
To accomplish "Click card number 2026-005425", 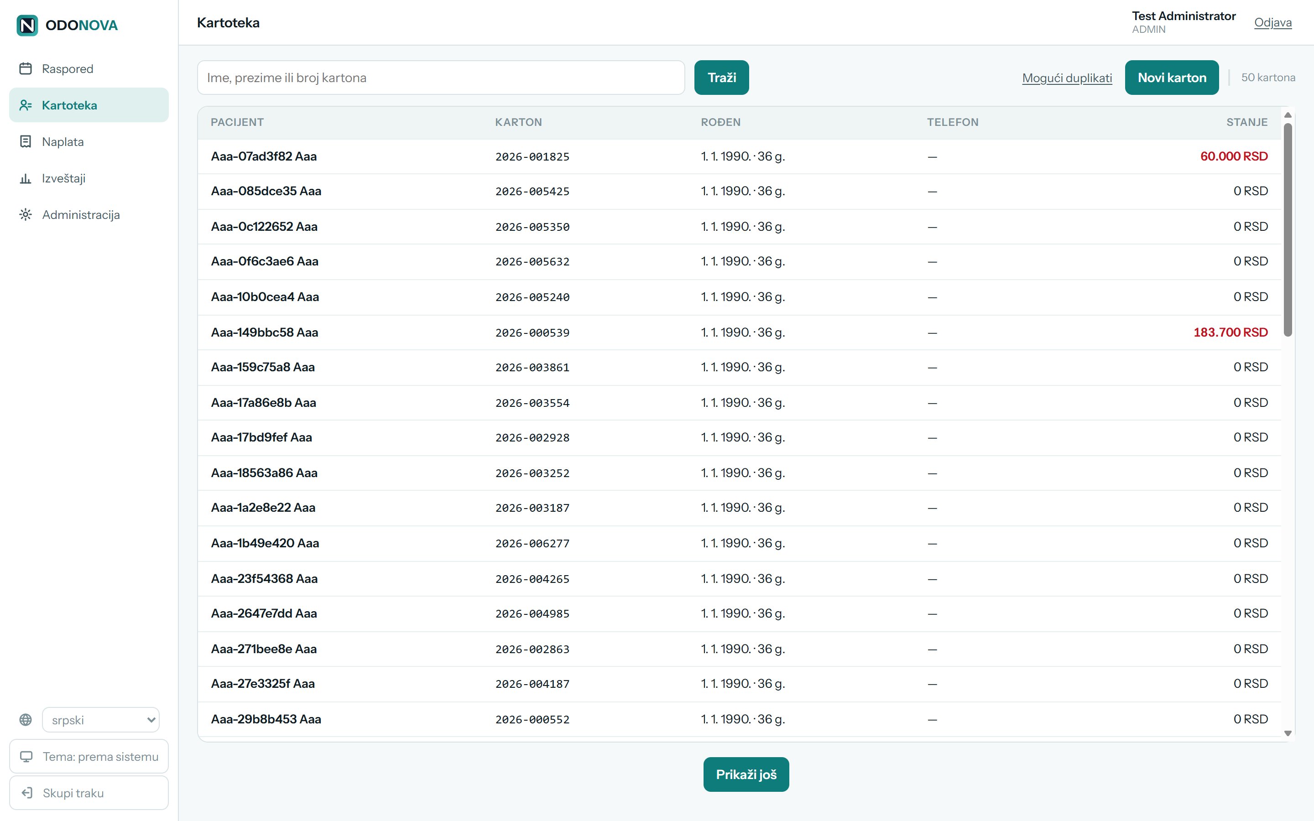I will [532, 192].
